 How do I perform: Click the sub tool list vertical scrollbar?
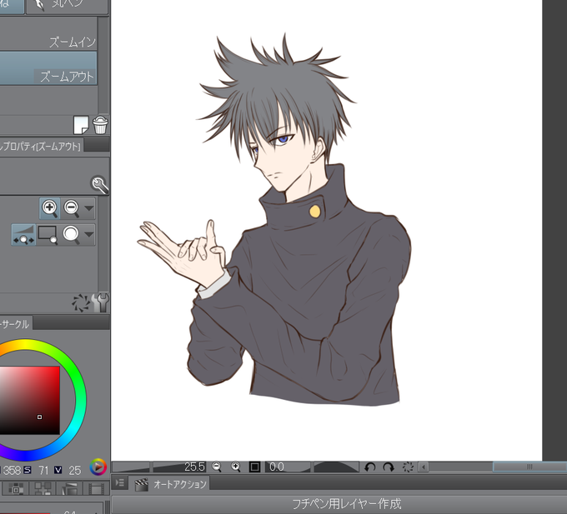coord(103,65)
